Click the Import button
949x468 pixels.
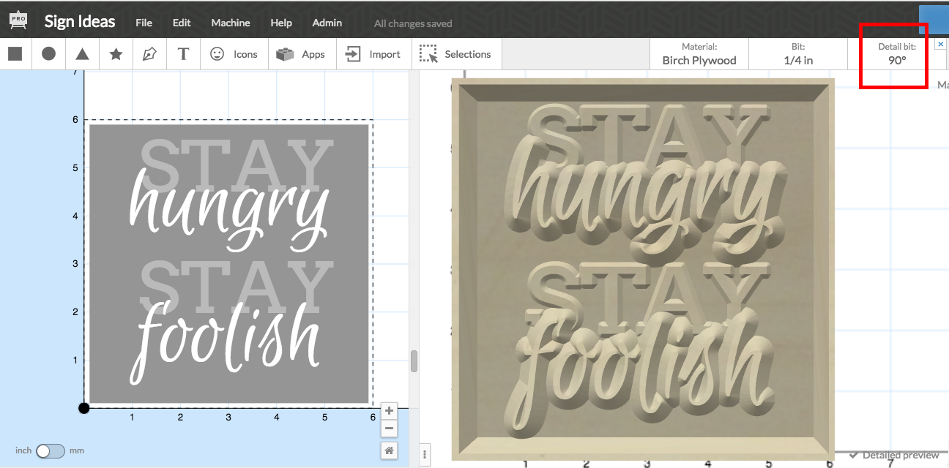pyautogui.click(x=373, y=54)
